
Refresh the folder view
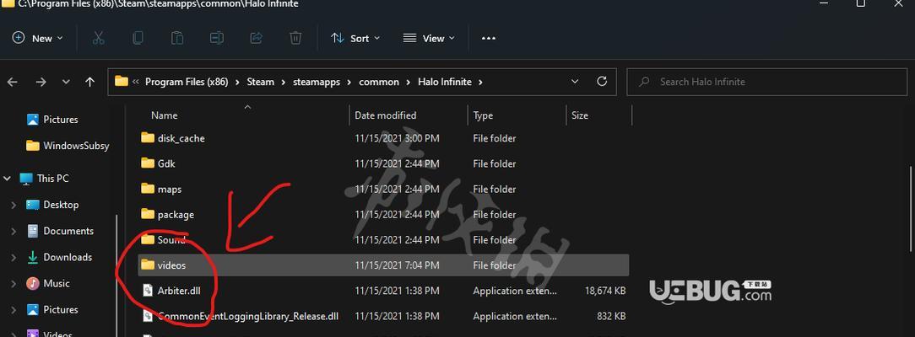pos(602,82)
